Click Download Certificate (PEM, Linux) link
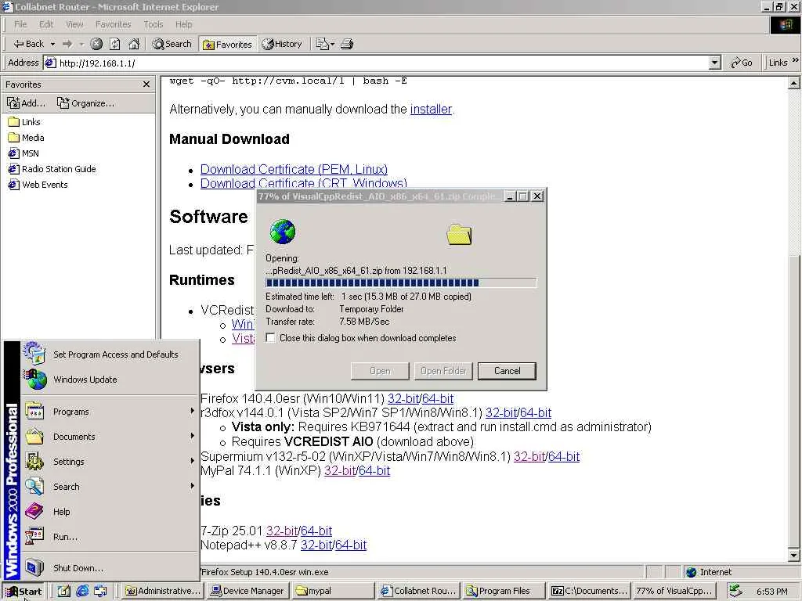 [294, 169]
